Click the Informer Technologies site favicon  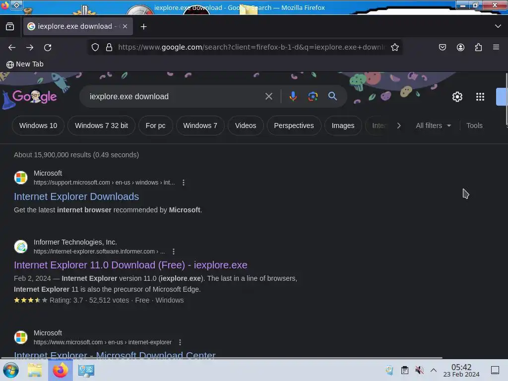click(21, 246)
